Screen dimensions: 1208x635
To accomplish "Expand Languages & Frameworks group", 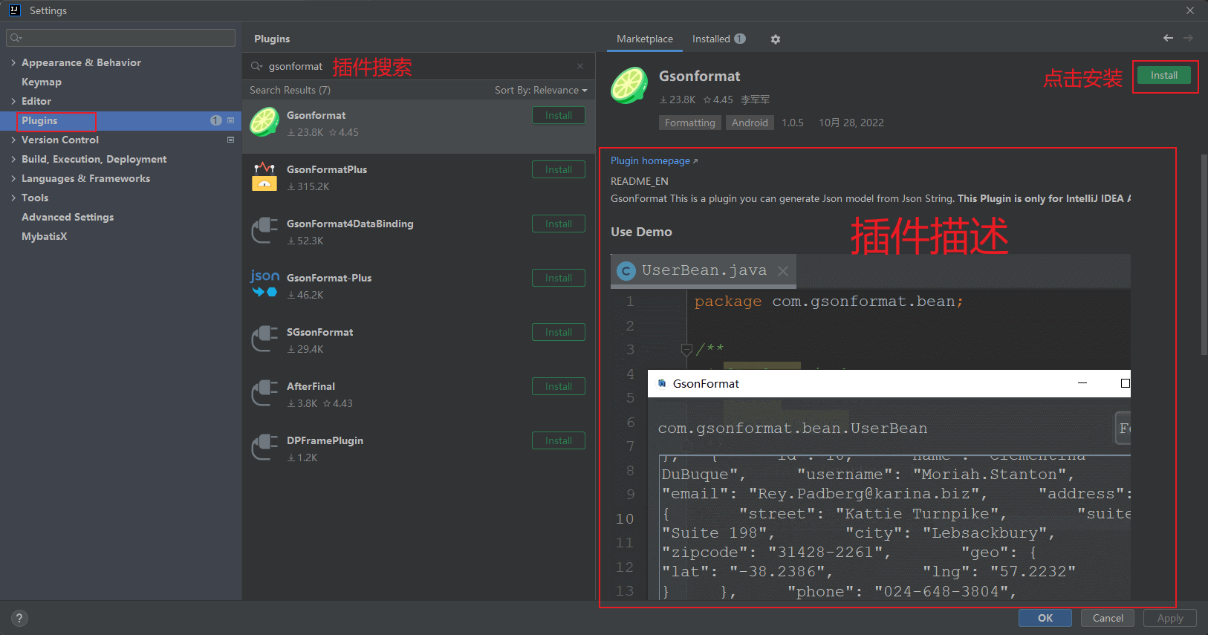I will pyautogui.click(x=13, y=178).
